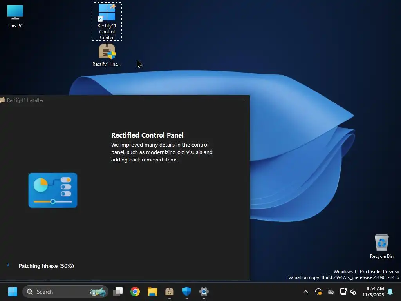Click the muted volume tray icon
The width and height of the screenshot is (401, 301).
coord(353,292)
